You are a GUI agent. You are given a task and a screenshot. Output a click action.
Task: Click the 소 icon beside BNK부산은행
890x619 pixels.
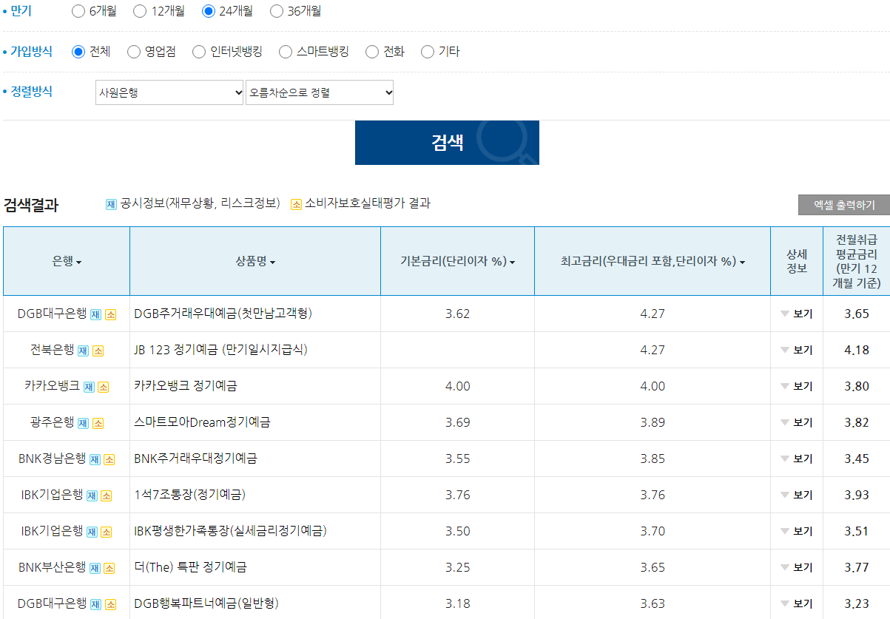pyautogui.click(x=109, y=568)
